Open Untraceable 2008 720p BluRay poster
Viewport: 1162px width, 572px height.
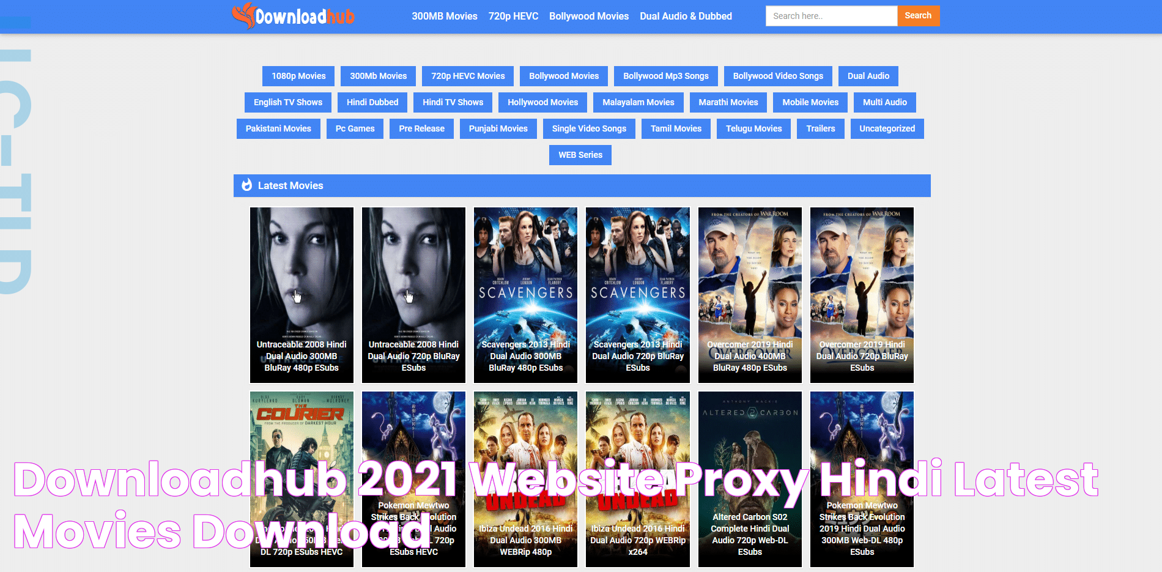[413, 295]
